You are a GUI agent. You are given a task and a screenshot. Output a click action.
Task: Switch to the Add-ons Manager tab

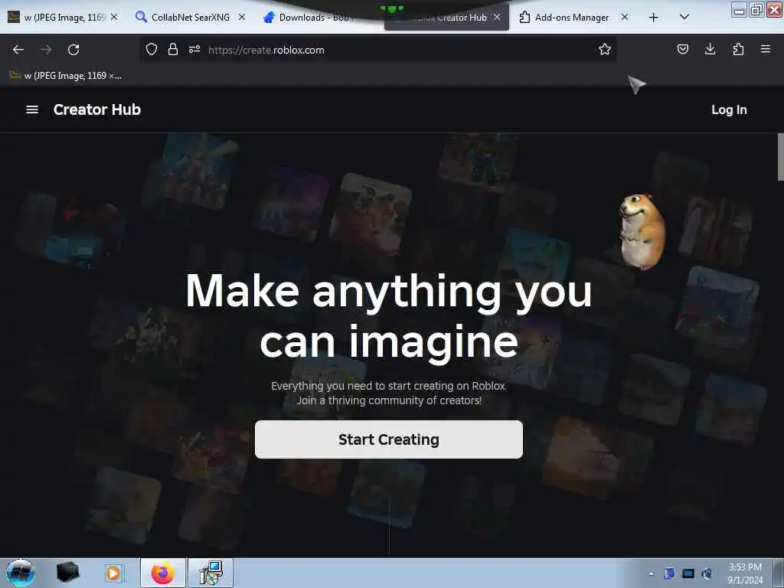pyautogui.click(x=571, y=18)
